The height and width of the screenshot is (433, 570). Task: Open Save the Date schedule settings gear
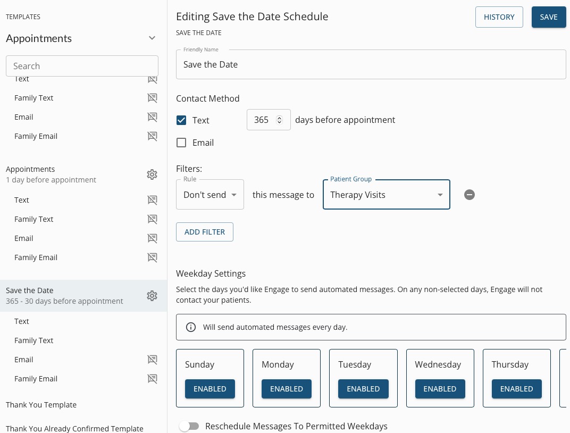(x=152, y=296)
